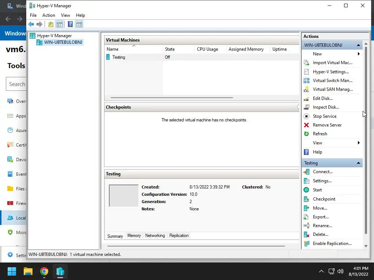Click the Import Virtual Machine icon
The width and height of the screenshot is (374, 280).
(306, 63)
